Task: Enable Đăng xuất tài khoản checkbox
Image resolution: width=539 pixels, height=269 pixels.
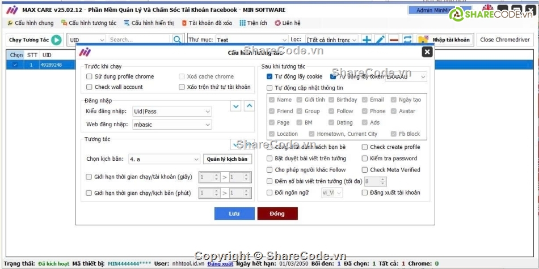Action: click(x=365, y=193)
